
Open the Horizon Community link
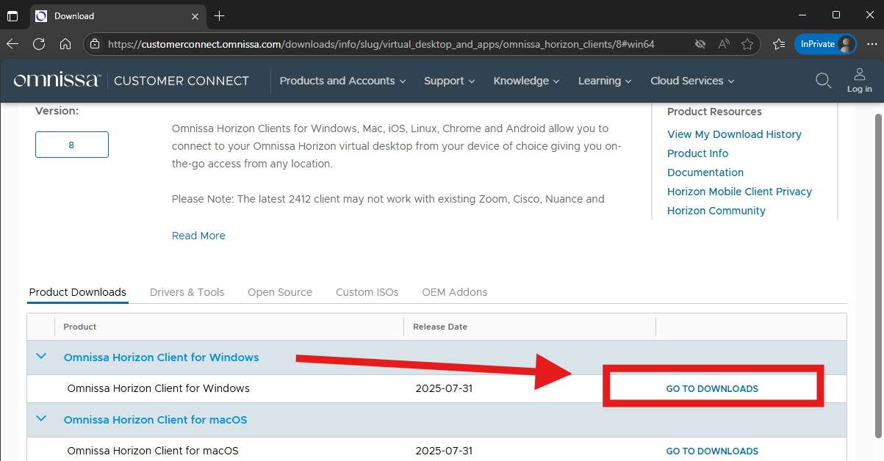[716, 211]
